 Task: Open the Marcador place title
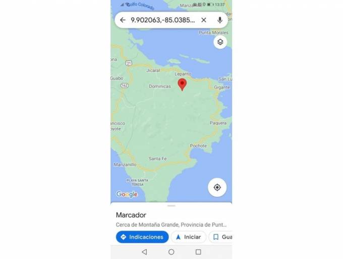(x=131, y=215)
